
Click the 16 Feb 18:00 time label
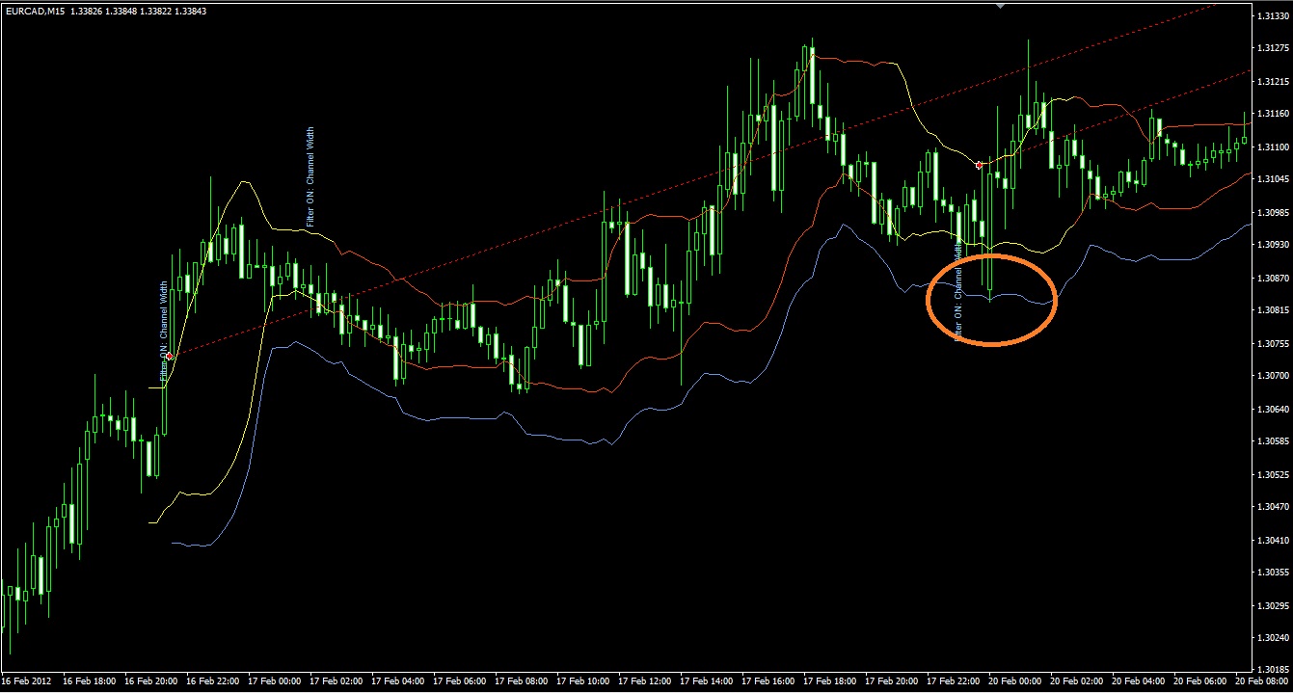pos(91,681)
